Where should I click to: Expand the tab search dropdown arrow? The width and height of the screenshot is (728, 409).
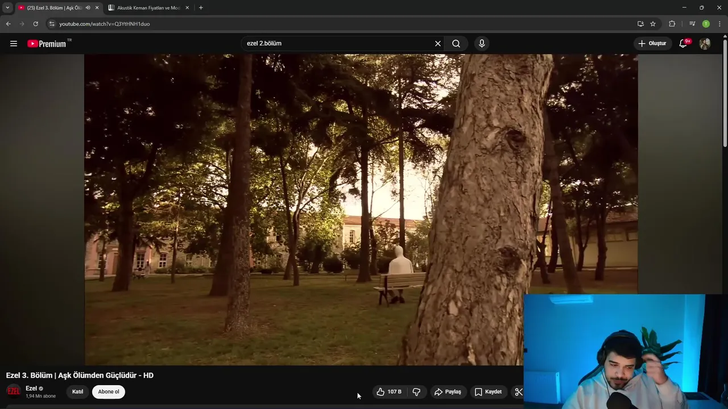[x=7, y=8]
